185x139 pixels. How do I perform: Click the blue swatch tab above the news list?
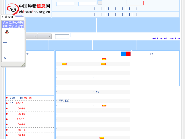pos(123,54)
